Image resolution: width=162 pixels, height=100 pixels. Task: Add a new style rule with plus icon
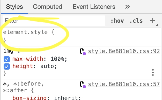pyautogui.click(x=153, y=21)
